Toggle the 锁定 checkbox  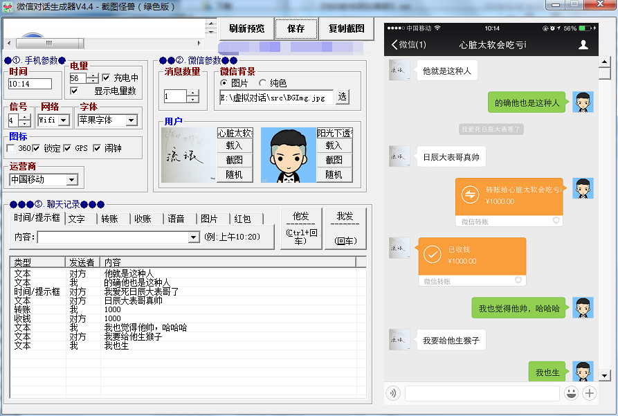(36, 148)
